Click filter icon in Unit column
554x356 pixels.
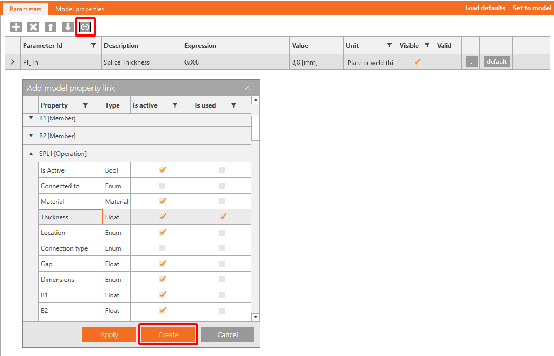tap(389, 46)
